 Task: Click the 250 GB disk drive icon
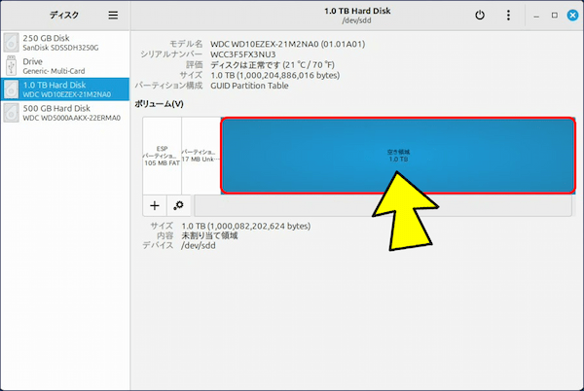pyautogui.click(x=12, y=42)
